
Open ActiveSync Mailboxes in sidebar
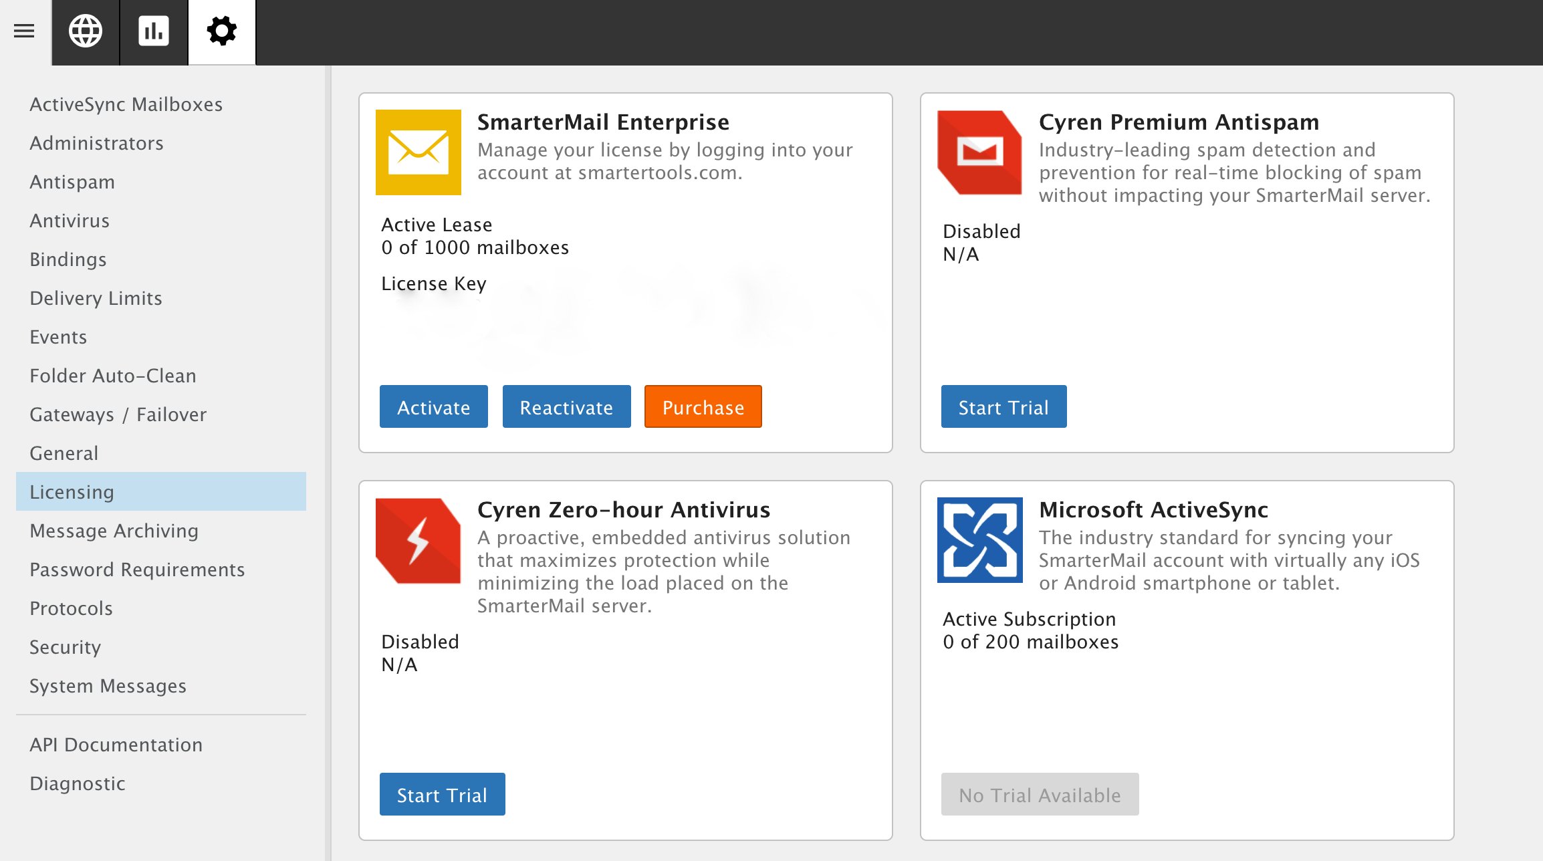[x=126, y=104]
